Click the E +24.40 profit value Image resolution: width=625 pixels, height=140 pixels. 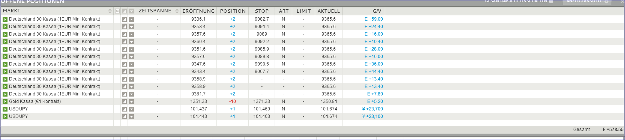(x=374, y=27)
